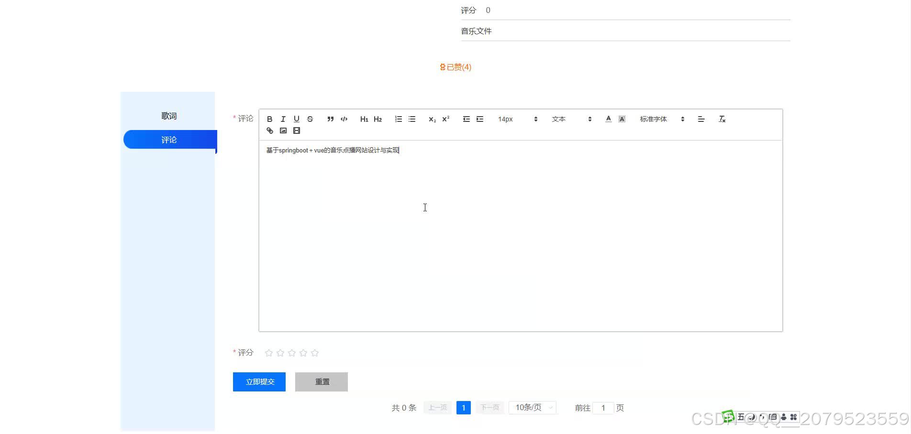This screenshot has width=911, height=434.
Task: Clear text formatting
Action: pos(722,119)
